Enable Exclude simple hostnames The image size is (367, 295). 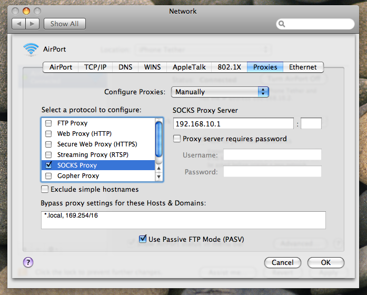coord(45,189)
